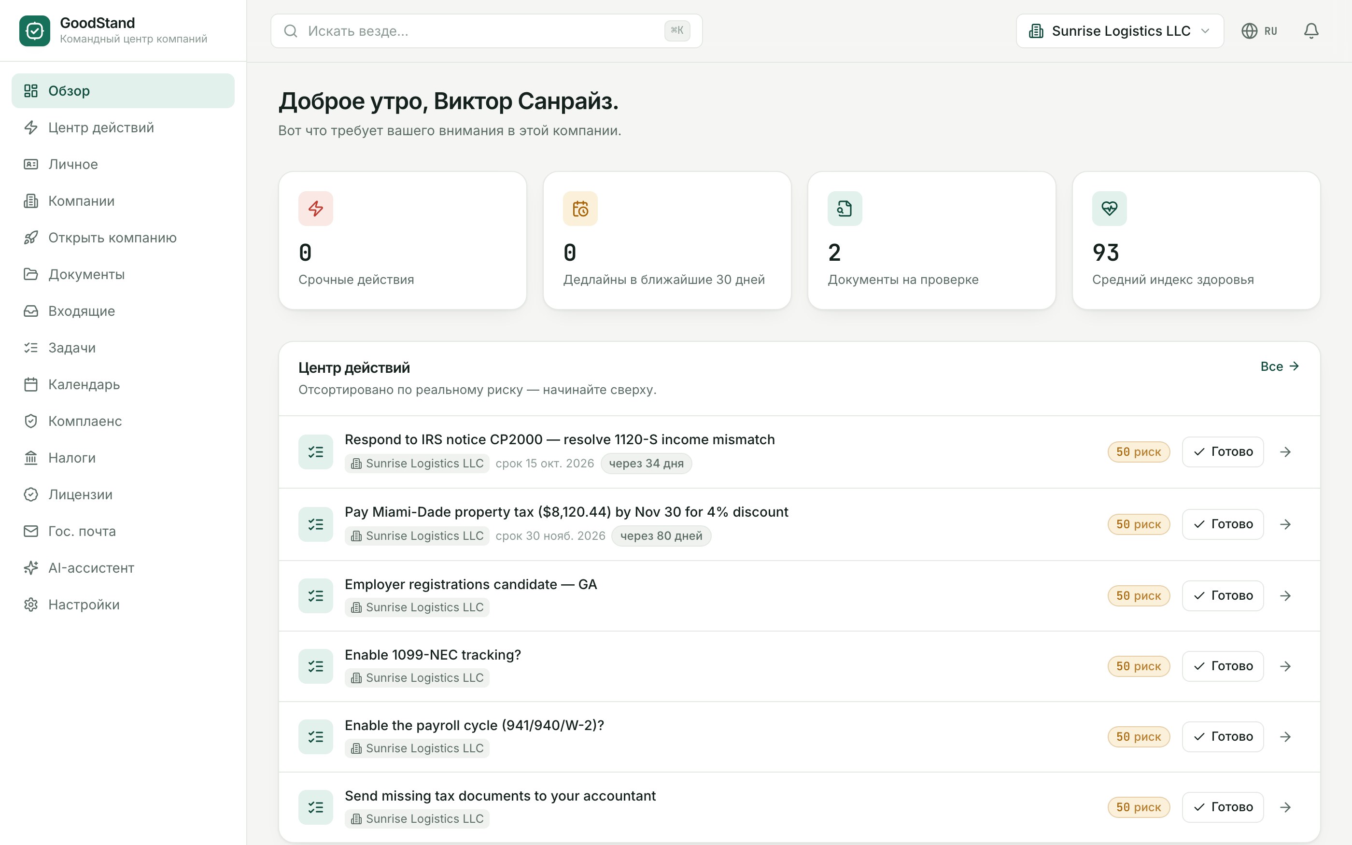The width and height of the screenshot is (1352, 845).
Task: Open Обзор in the sidebar
Action: (123, 91)
